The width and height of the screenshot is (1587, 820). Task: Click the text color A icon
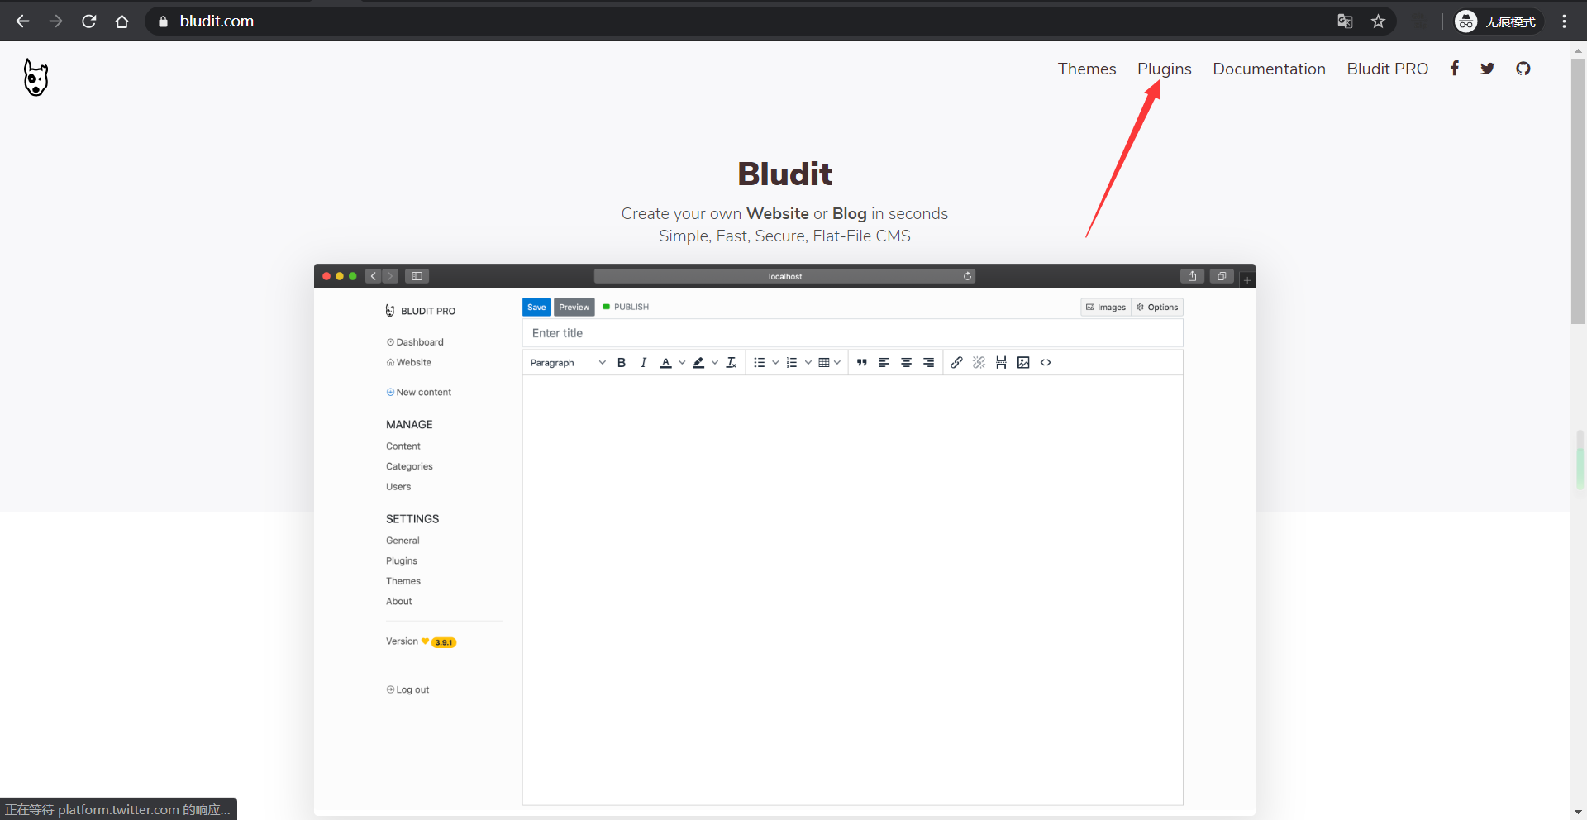point(665,363)
